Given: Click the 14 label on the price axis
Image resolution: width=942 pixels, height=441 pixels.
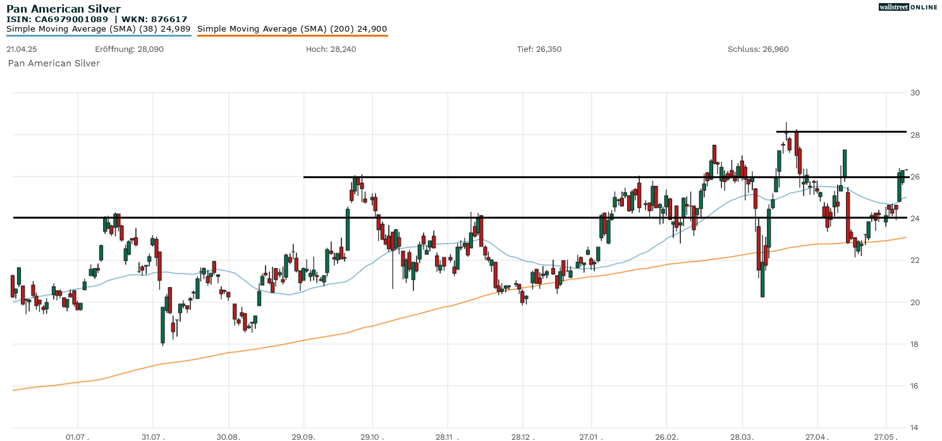Looking at the screenshot, I should point(914,428).
